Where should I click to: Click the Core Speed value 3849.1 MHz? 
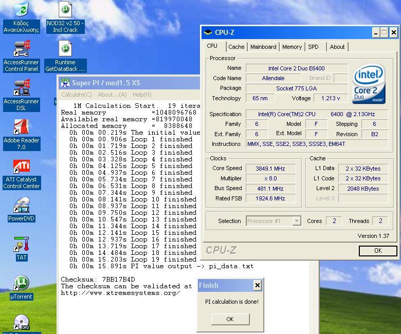click(270, 169)
